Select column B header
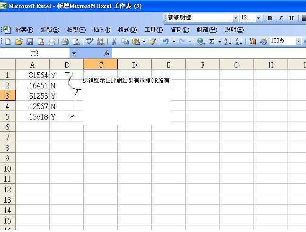The image size is (306, 232). [x=67, y=65]
